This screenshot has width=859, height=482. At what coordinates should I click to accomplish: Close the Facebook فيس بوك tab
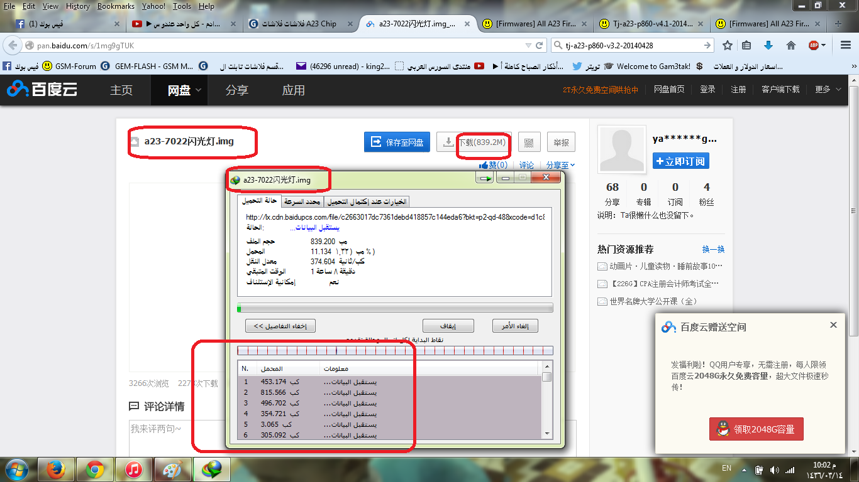[x=116, y=24]
